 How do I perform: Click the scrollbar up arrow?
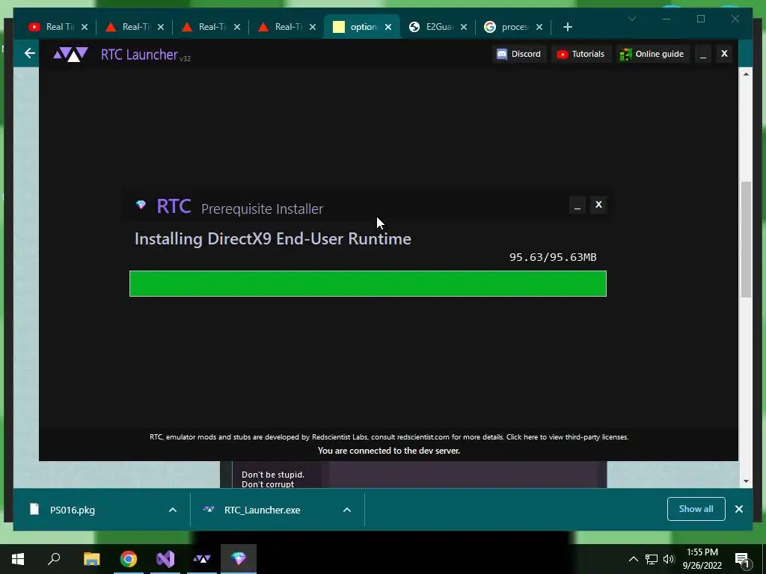(746, 74)
